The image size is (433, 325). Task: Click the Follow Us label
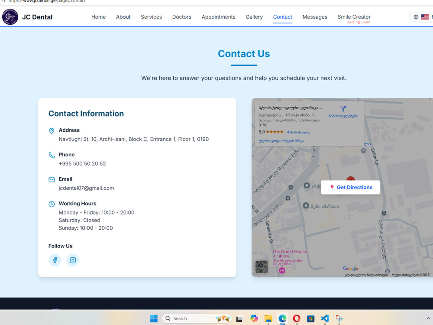click(61, 246)
